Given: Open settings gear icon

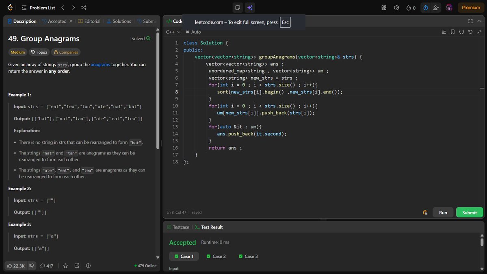Looking at the screenshot, I should click(396, 7).
